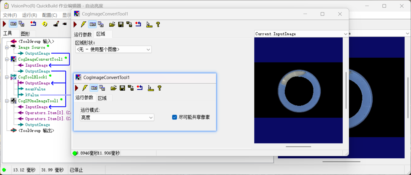
Task: Floating windows icon in back tool window toolbar
Action: (x=101, y=24)
